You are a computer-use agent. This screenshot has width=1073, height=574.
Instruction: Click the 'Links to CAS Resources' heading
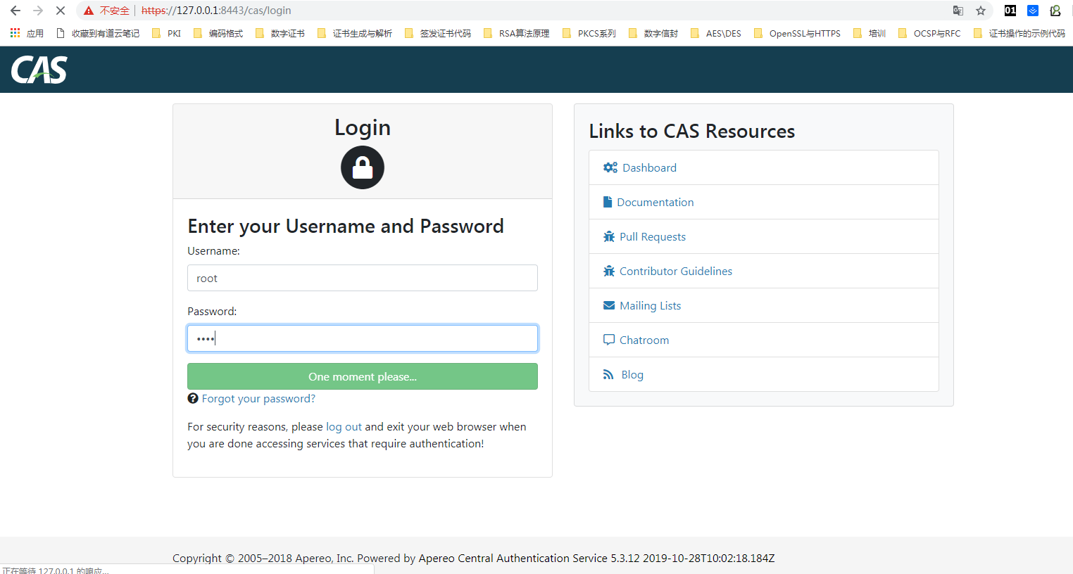point(692,131)
